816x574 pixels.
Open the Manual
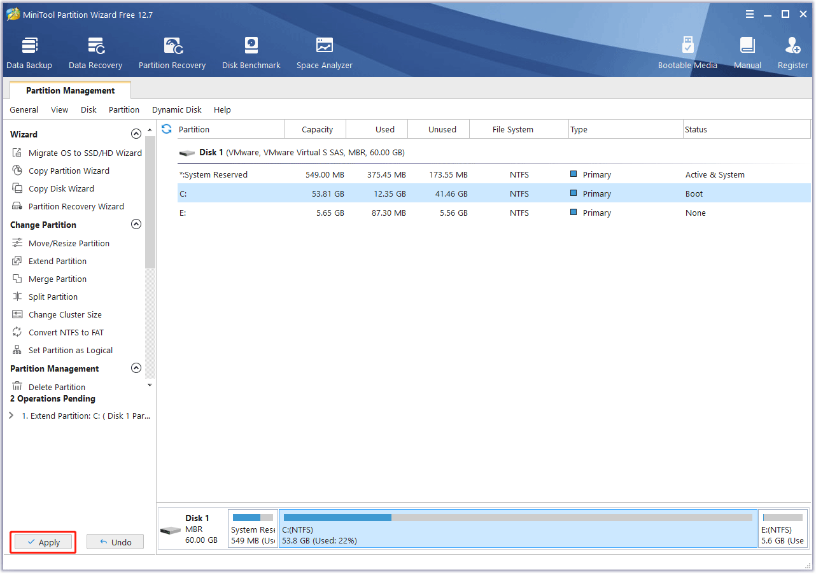coord(747,53)
